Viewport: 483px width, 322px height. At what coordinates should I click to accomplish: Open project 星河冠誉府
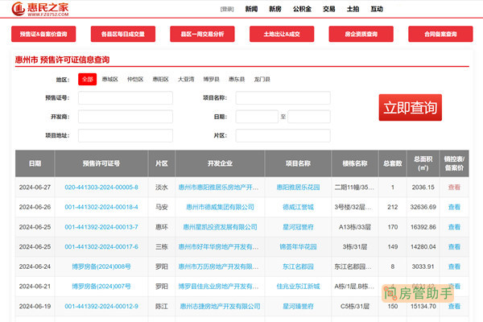pos(298,227)
